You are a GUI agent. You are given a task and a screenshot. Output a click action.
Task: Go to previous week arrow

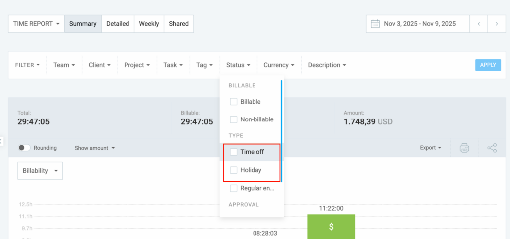tap(479, 24)
